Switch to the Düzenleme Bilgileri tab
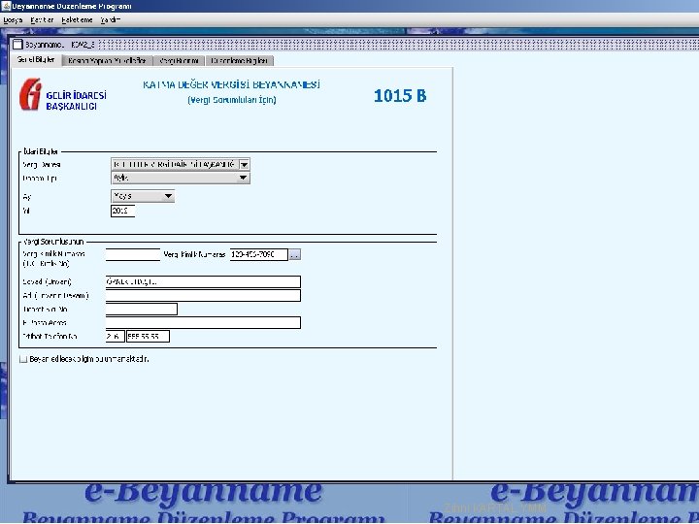 tap(240, 60)
